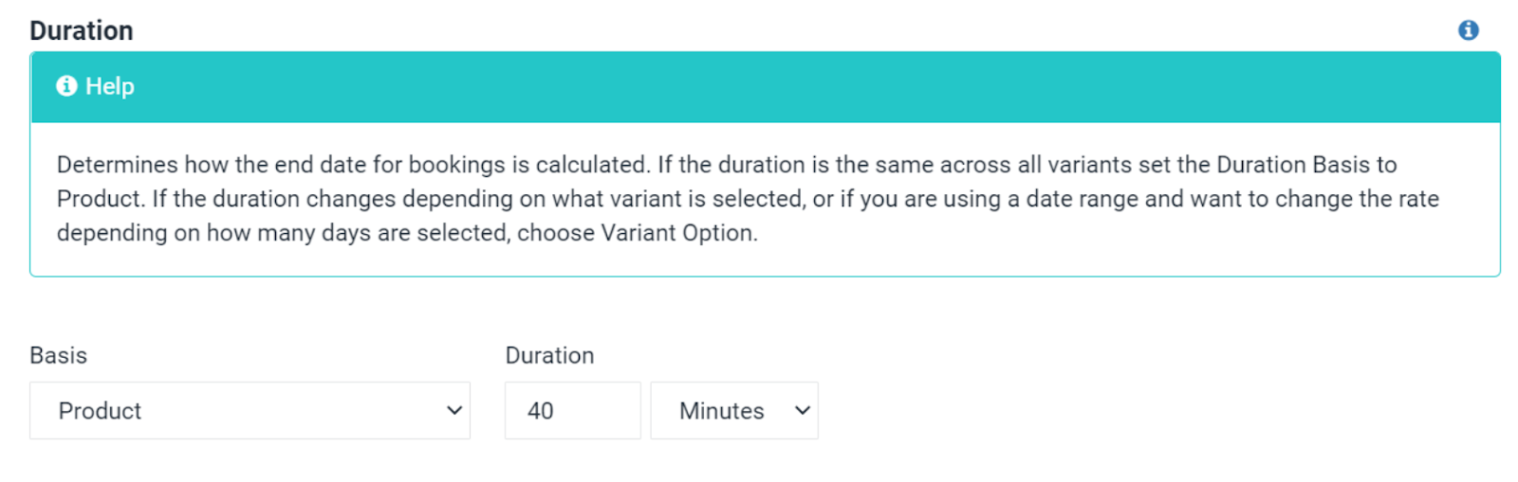Click the teal Help banner background
Image resolution: width=1518 pixels, height=482 pixels.
click(x=759, y=86)
